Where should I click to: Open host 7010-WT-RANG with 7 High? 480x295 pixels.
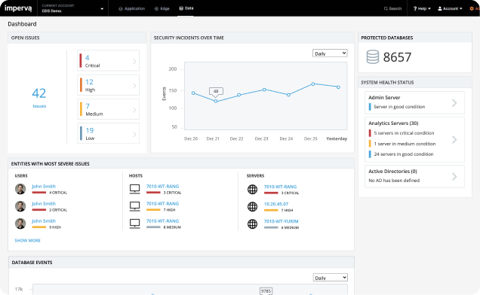tap(162, 204)
